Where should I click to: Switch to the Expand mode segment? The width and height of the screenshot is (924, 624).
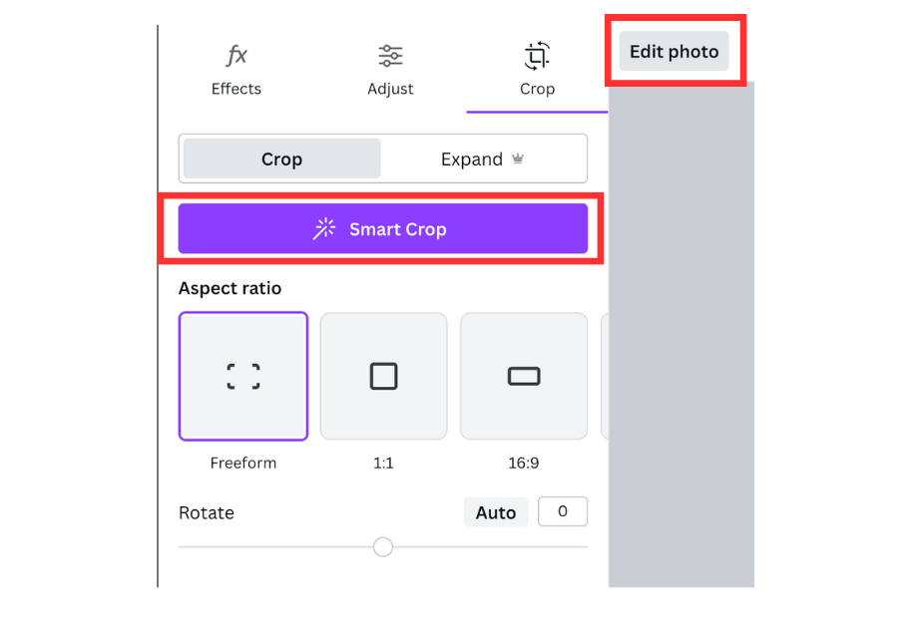472,159
